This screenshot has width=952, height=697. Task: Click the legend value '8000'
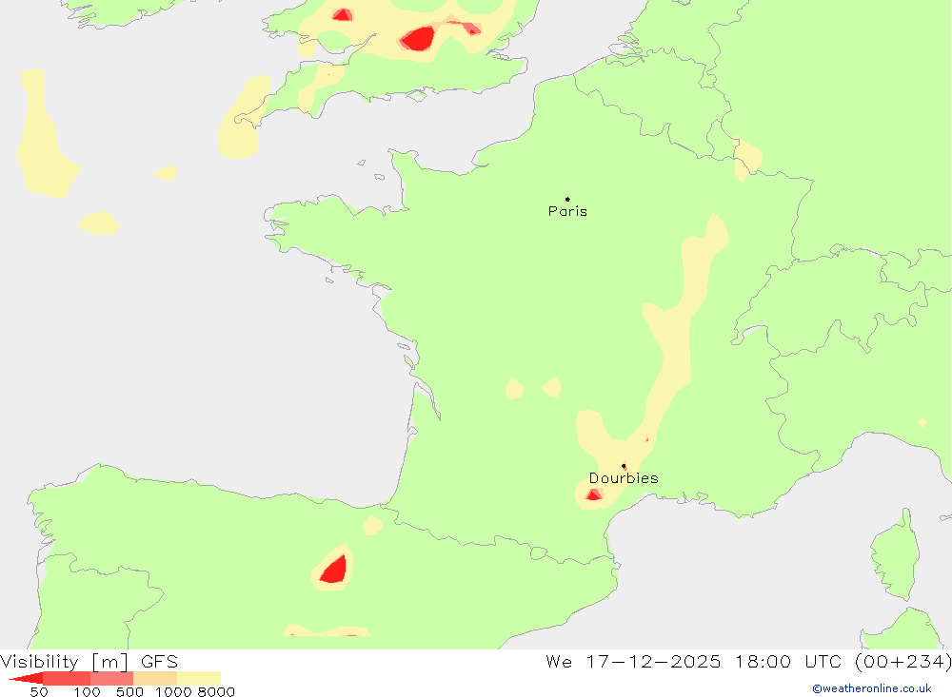coord(216,691)
